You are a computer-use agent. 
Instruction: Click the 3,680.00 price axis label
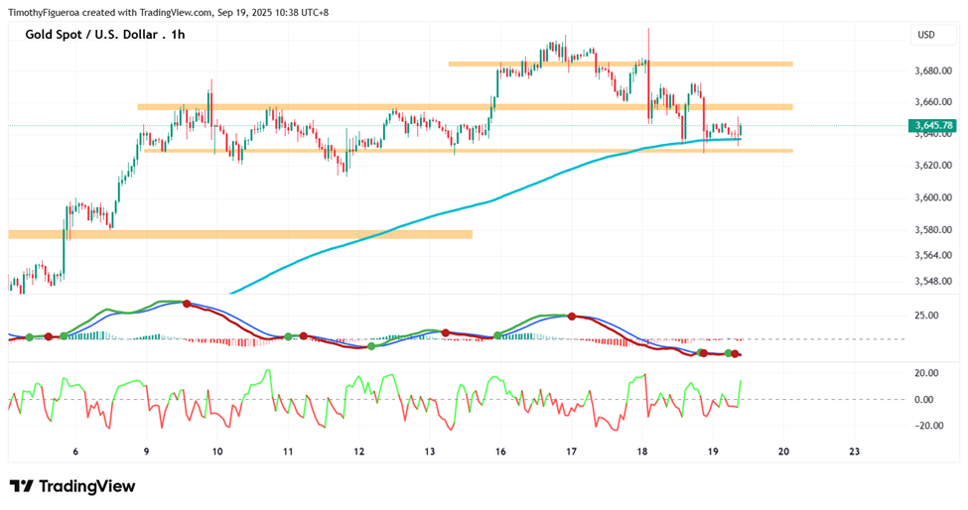click(933, 70)
